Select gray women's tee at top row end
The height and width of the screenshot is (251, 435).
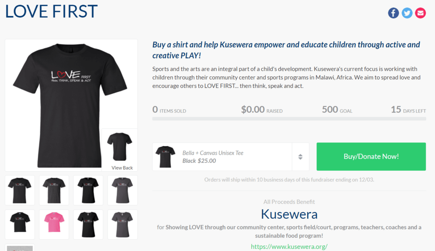tap(122, 190)
